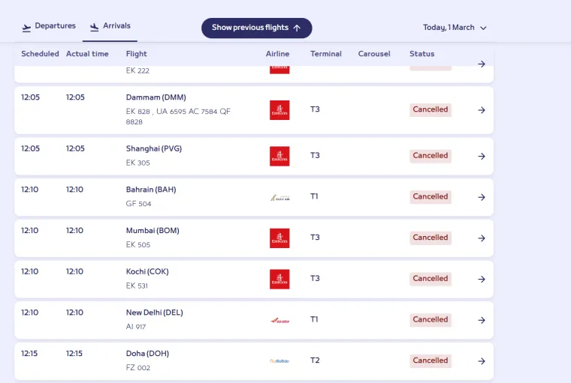Viewport: 571px width, 383px height.
Task: Open arrow for Dammam EK 828 flight
Action: [482, 110]
